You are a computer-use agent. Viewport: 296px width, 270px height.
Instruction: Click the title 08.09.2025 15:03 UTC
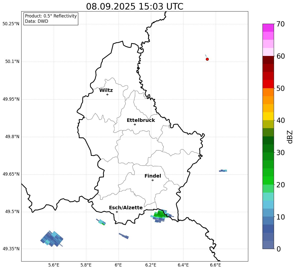tap(134, 6)
